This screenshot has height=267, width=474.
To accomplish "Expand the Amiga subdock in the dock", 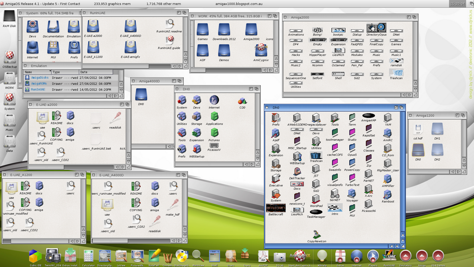I will [x=422, y=256].
